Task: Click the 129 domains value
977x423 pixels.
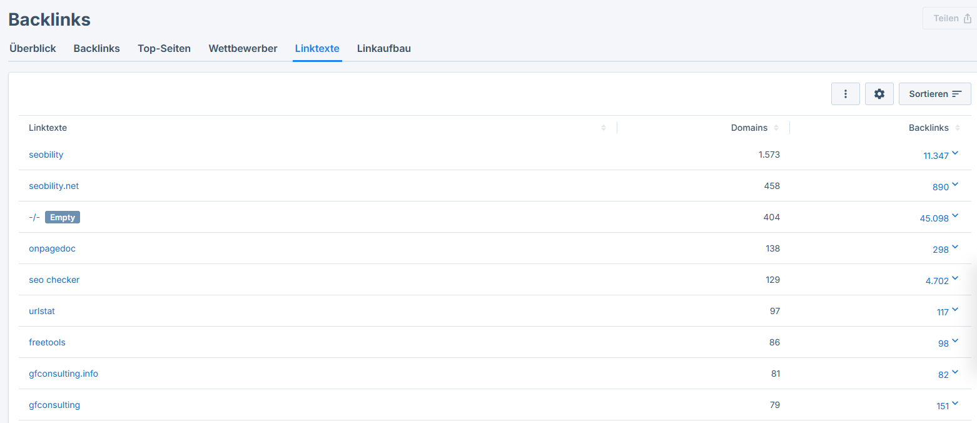Action: pyautogui.click(x=772, y=280)
